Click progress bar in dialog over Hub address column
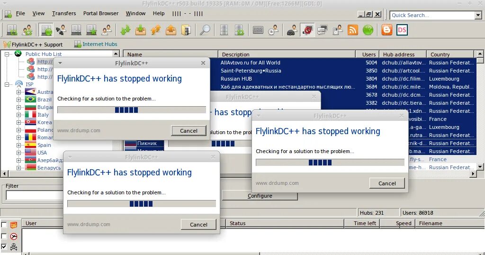The height and width of the screenshot is (255, 485). 330,163
